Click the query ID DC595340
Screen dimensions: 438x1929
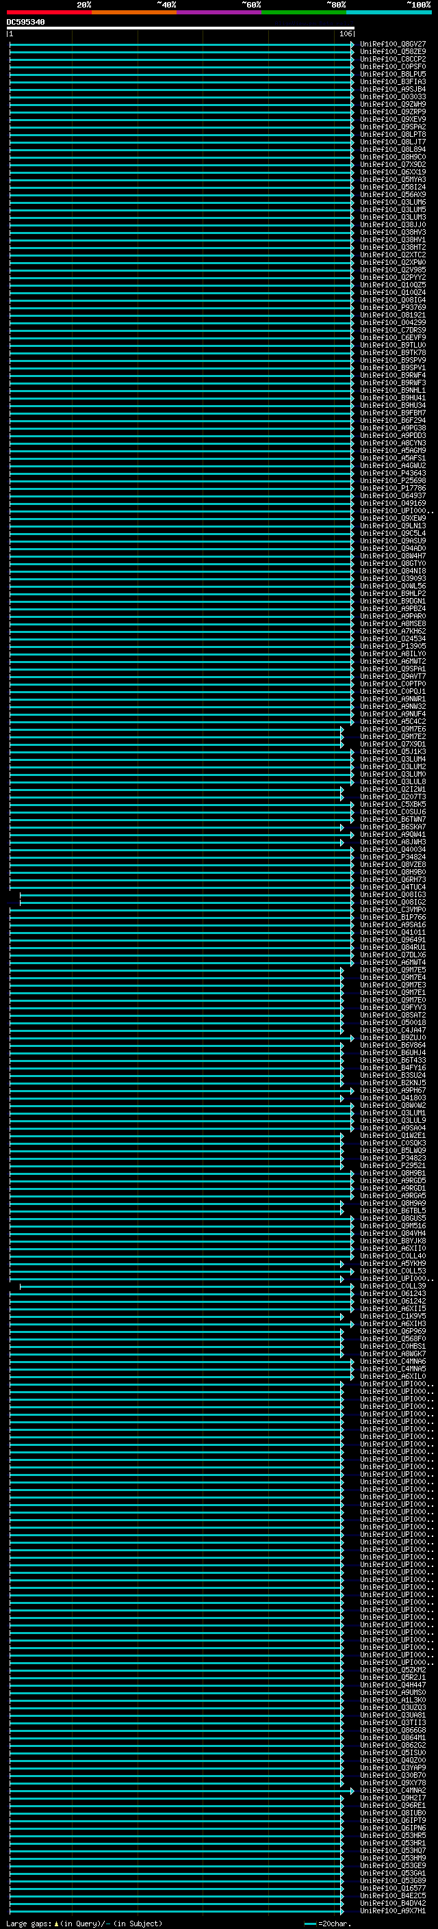25,23
